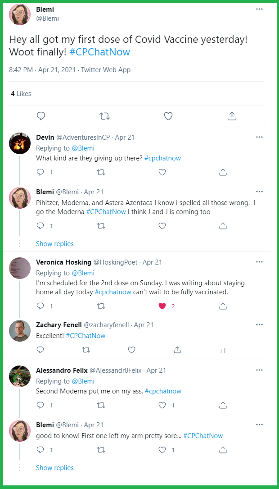Image resolution: width=279 pixels, height=489 pixels.
Task: View analytics on Zachary Fenell's tweet
Action: (x=223, y=350)
